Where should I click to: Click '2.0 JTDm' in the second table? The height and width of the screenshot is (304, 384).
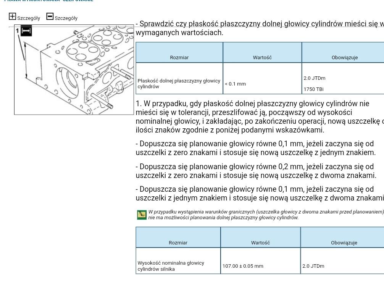point(313,266)
